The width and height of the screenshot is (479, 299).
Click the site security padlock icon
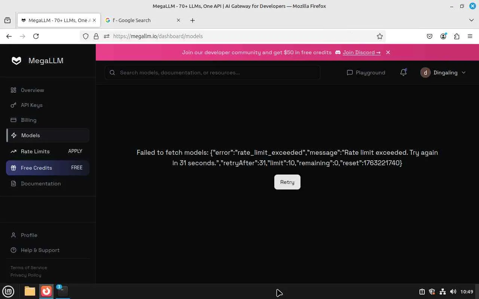tap(96, 36)
